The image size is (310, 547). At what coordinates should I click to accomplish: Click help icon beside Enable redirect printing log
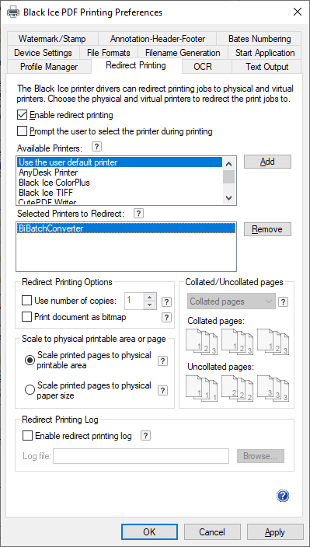tap(146, 435)
